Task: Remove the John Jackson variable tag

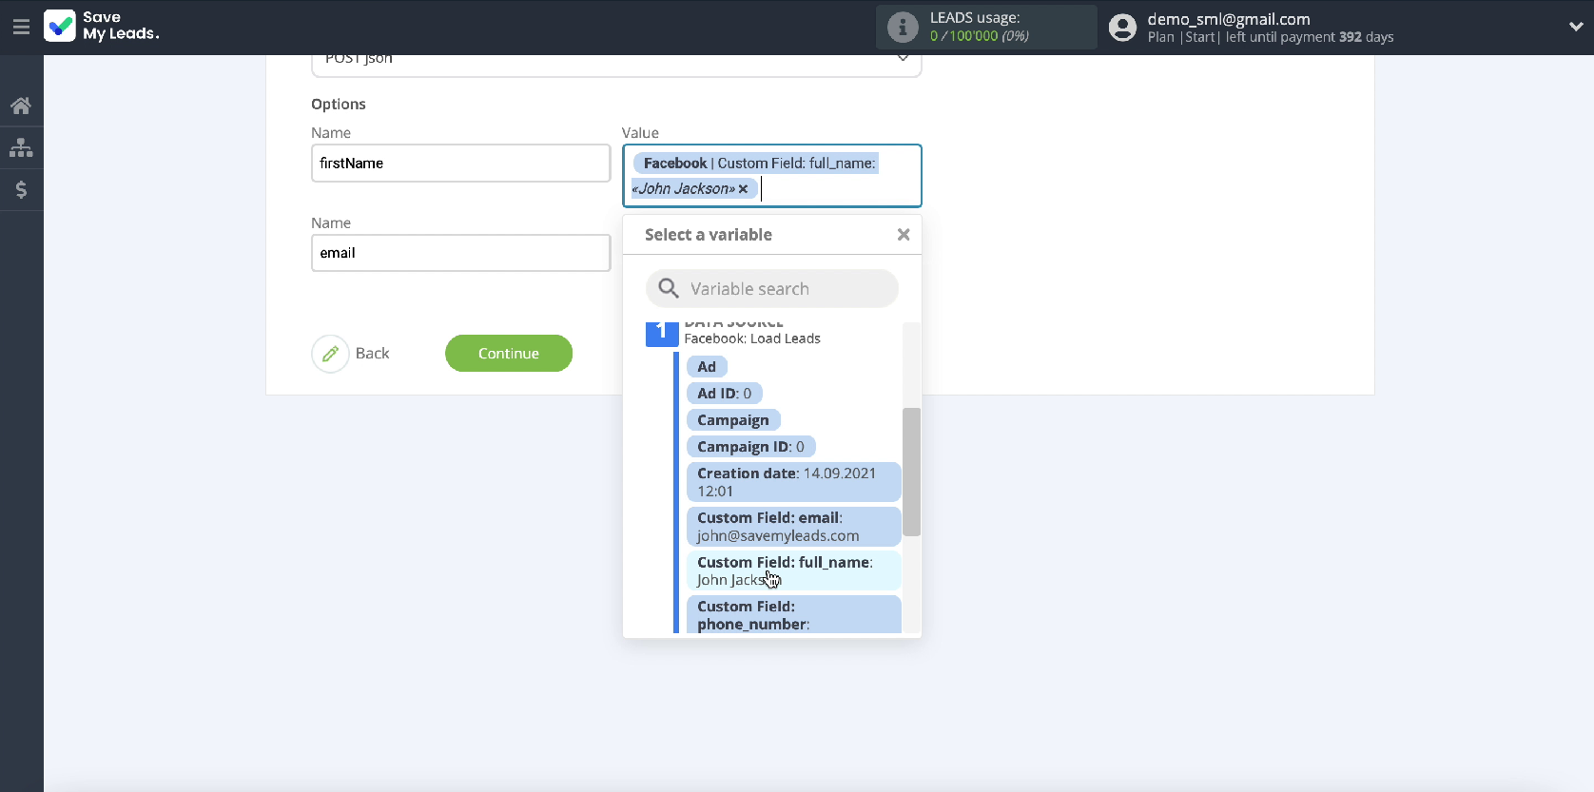Action: pyautogui.click(x=743, y=189)
